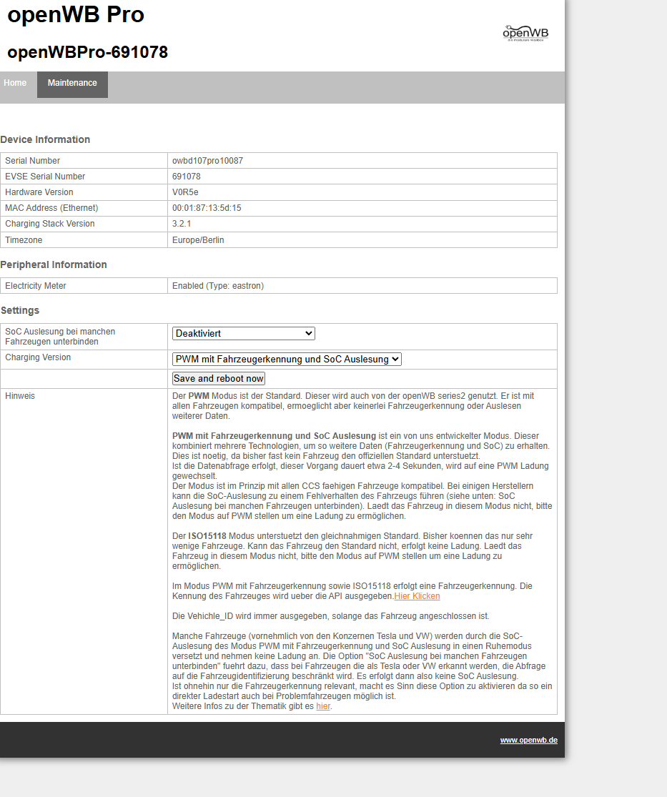Click EVSE serial number value 691078
Image resolution: width=667 pixels, height=797 pixels.
187,177
